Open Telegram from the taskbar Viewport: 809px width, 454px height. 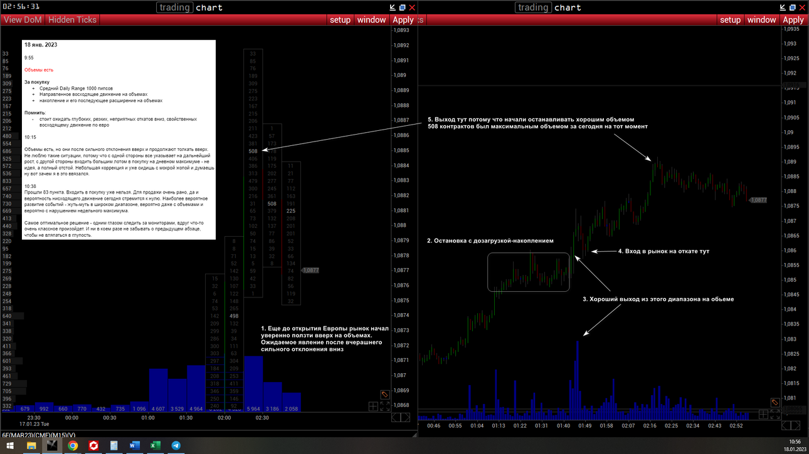click(176, 446)
